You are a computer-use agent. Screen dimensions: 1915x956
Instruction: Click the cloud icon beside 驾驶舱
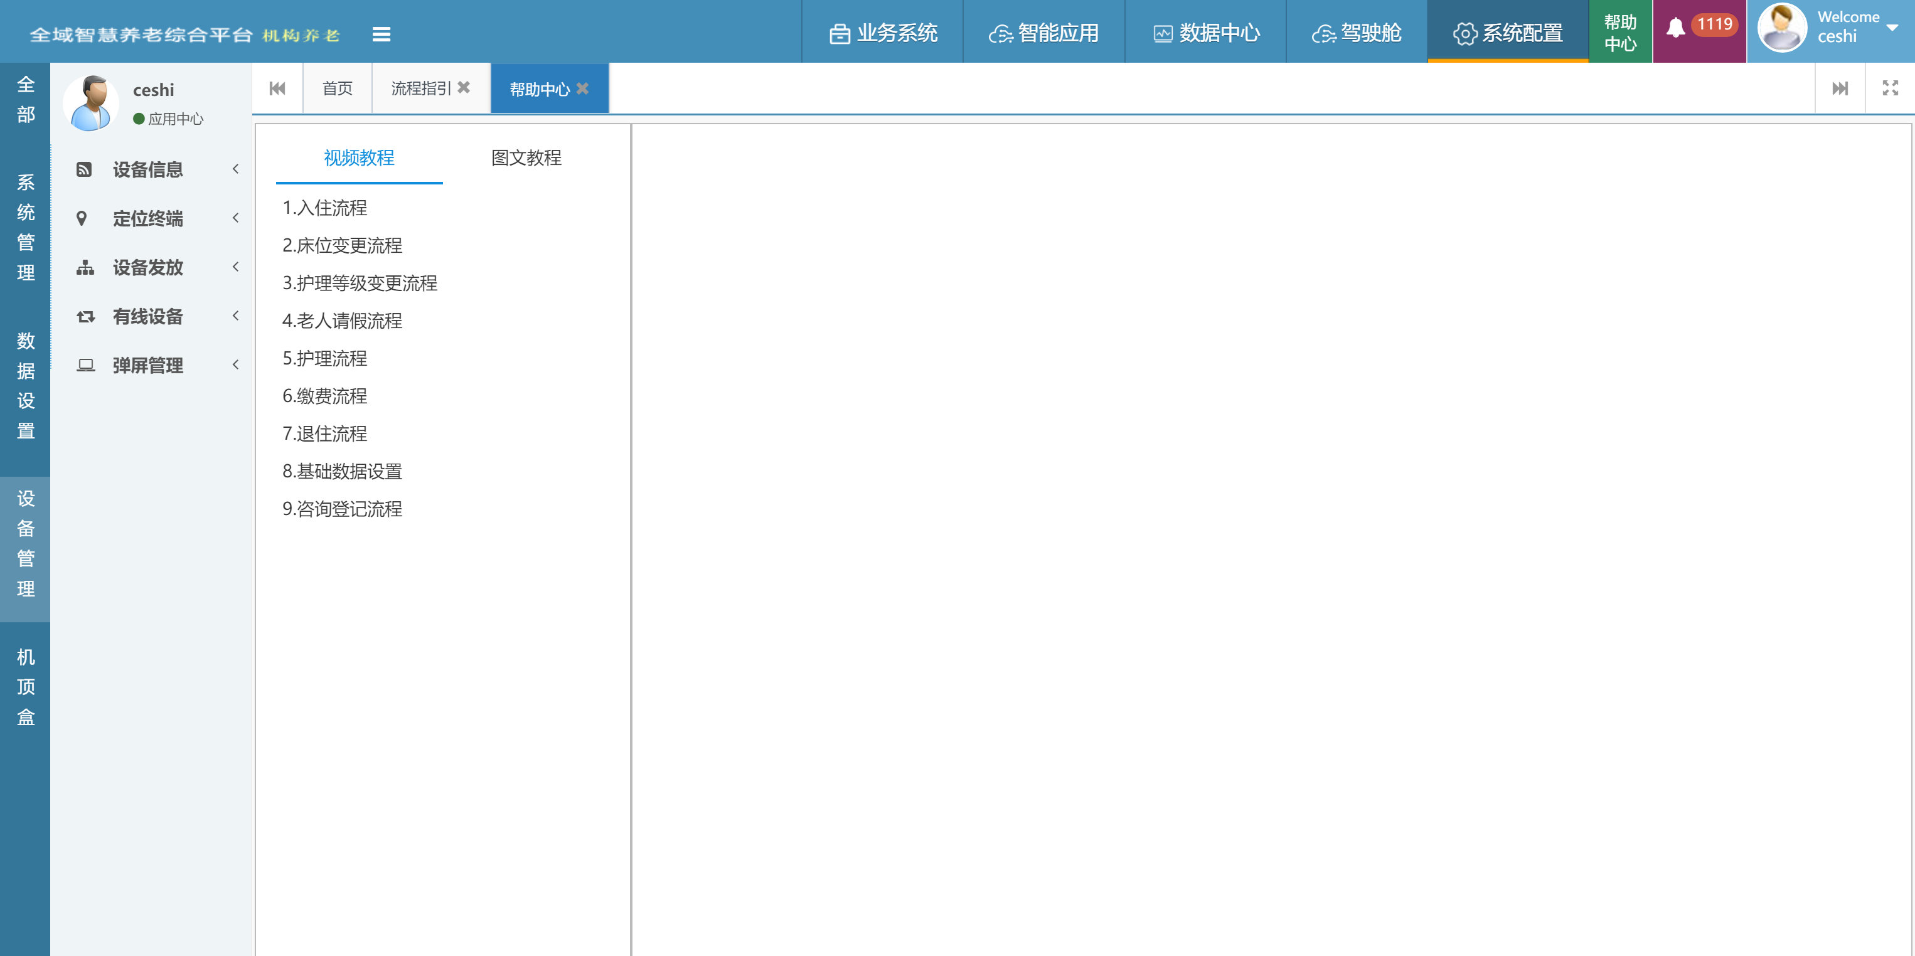(1324, 35)
